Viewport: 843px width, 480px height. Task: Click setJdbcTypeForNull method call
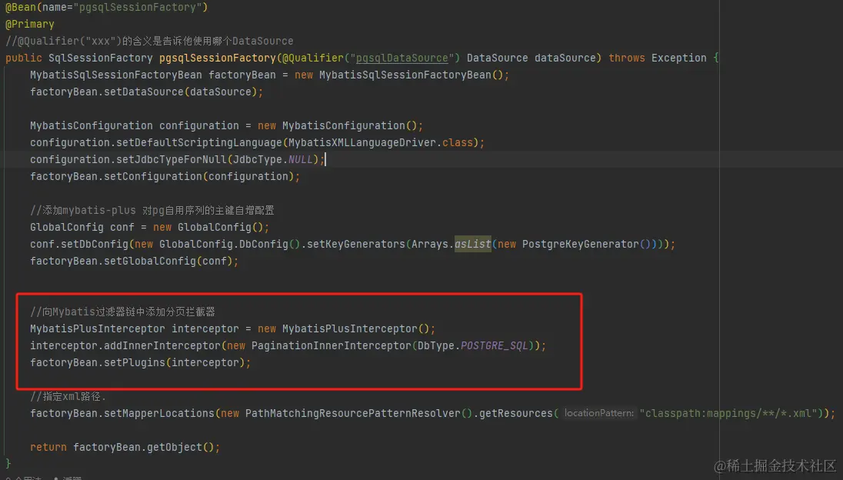(172, 160)
